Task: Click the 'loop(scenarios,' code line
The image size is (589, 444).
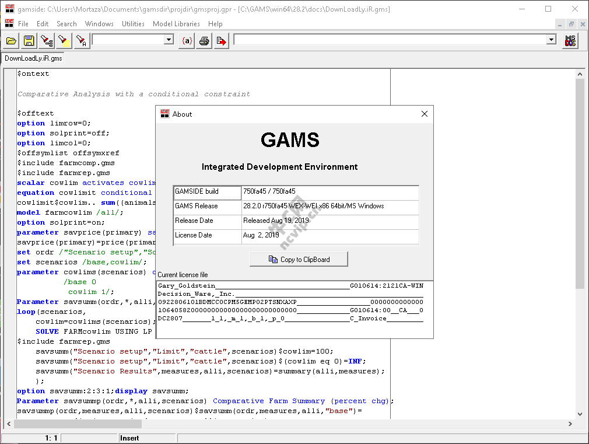Action: [51, 312]
